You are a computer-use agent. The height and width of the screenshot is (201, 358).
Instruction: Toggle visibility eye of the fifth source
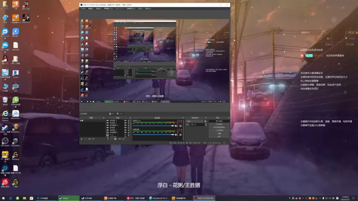click(125, 130)
